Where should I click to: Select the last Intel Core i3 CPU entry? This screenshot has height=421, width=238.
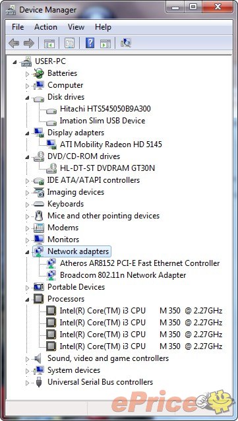141,346
